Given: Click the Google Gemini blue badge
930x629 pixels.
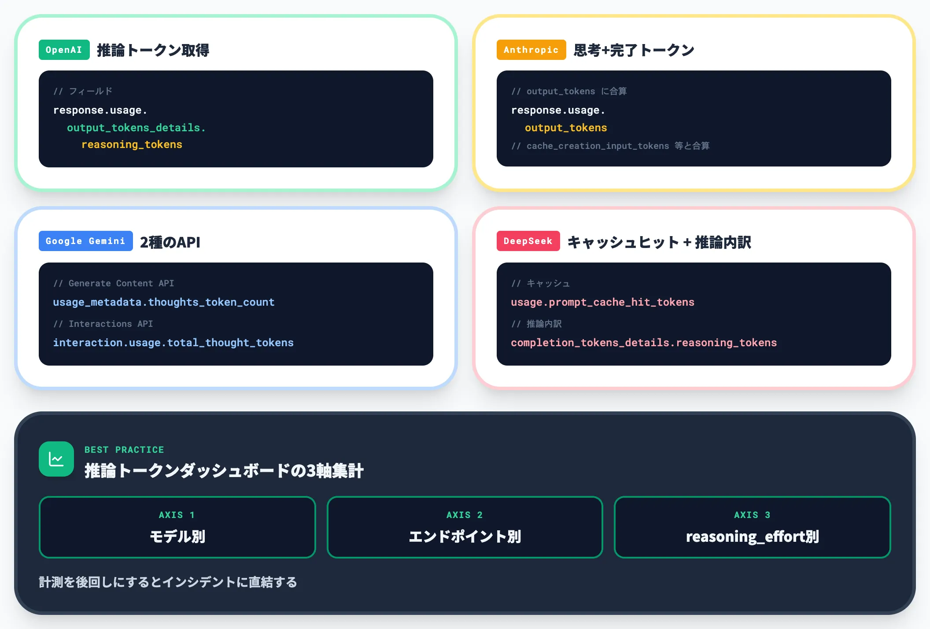Looking at the screenshot, I should coord(86,241).
